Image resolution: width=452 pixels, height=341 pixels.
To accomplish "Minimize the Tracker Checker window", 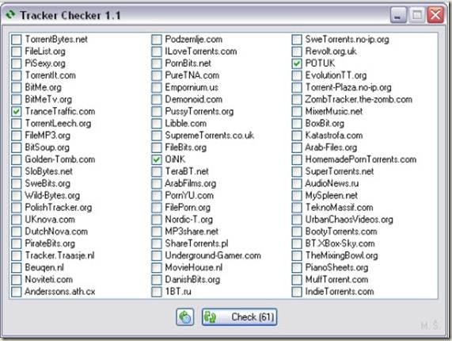I will click(398, 15).
